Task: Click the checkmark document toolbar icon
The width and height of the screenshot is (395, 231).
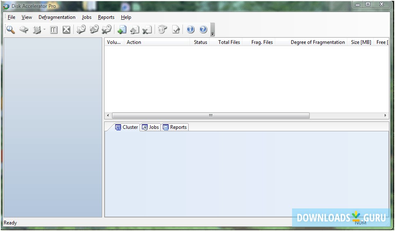Action: click(176, 30)
